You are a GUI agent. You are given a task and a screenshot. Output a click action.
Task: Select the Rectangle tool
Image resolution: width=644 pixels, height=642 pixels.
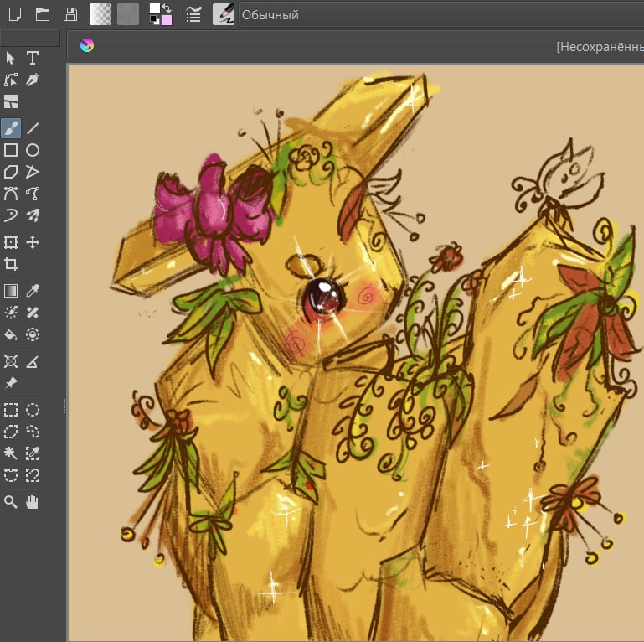11,150
